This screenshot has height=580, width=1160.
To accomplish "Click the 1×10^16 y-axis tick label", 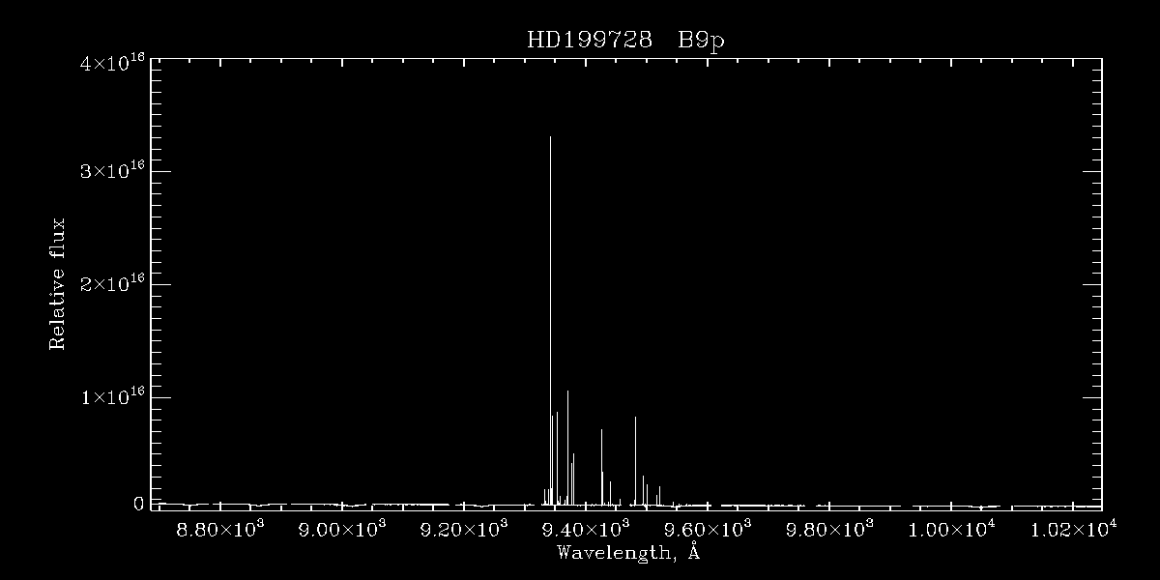I will pyautogui.click(x=112, y=397).
